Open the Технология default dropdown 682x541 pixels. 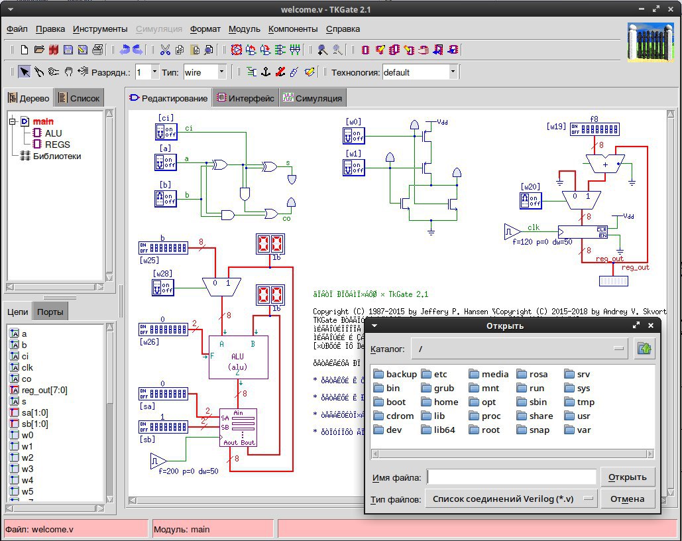[x=453, y=72]
